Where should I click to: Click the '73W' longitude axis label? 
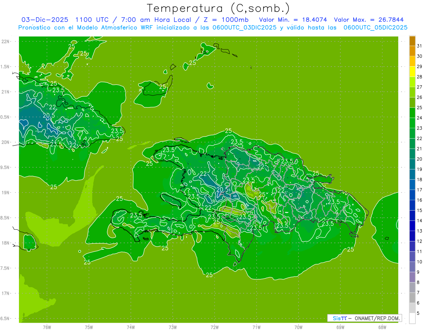pyautogui.click(x=173, y=327)
